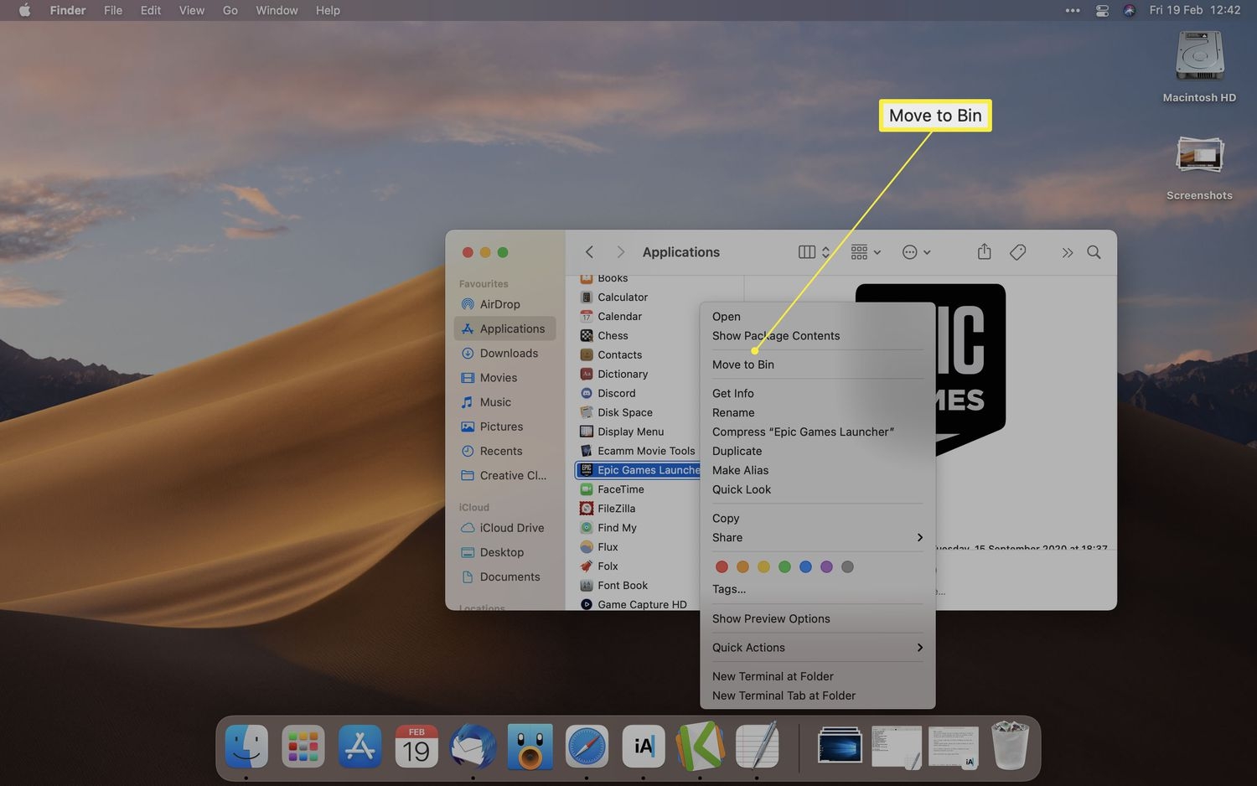Select Downloads in the Finder sidebar

(504, 353)
